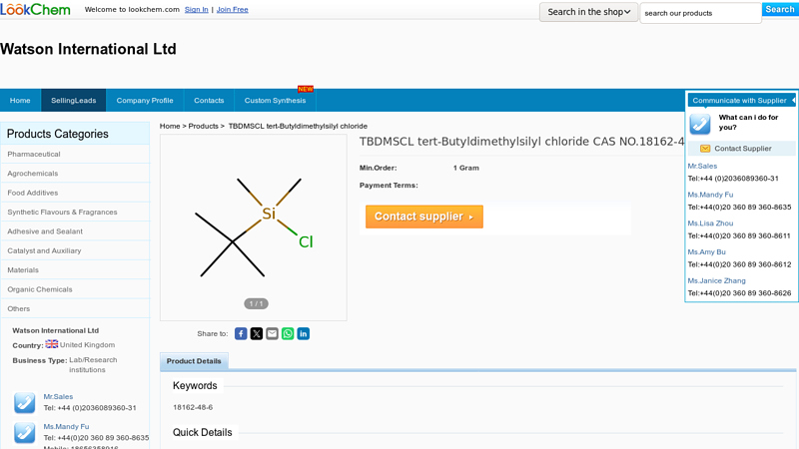
Task: Open the SellingLeads nav tab
Action: point(74,101)
